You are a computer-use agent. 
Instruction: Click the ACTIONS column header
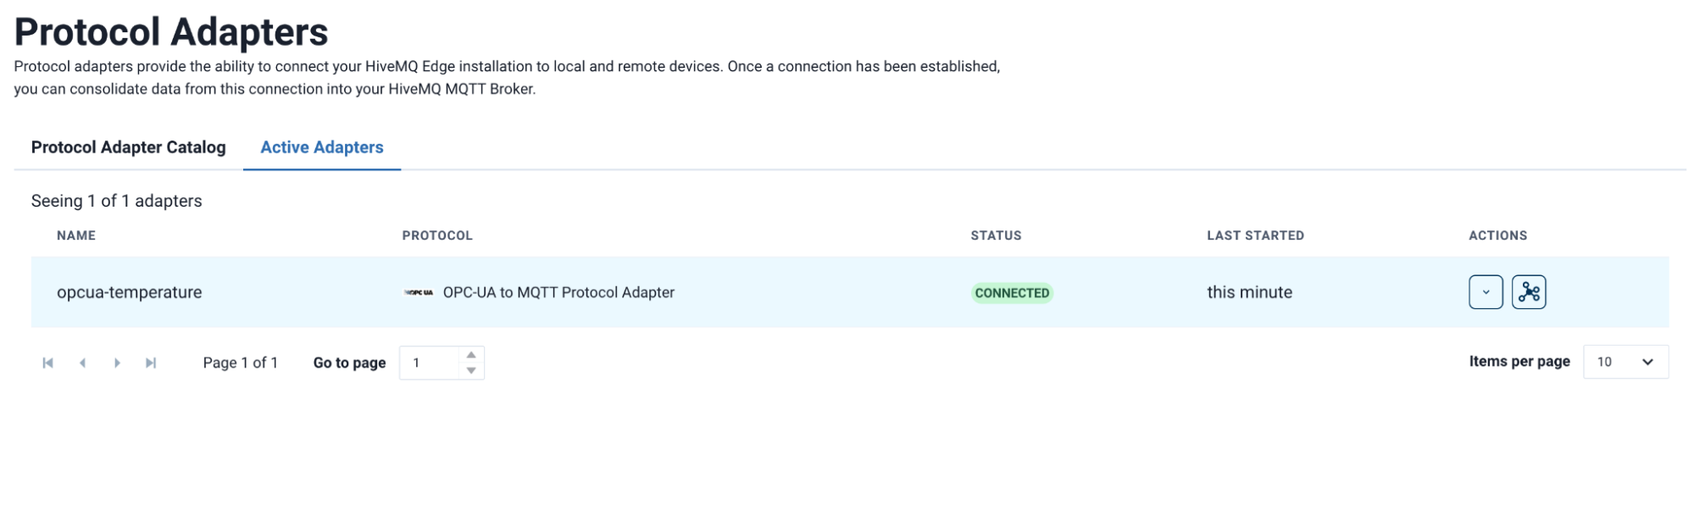coord(1497,235)
